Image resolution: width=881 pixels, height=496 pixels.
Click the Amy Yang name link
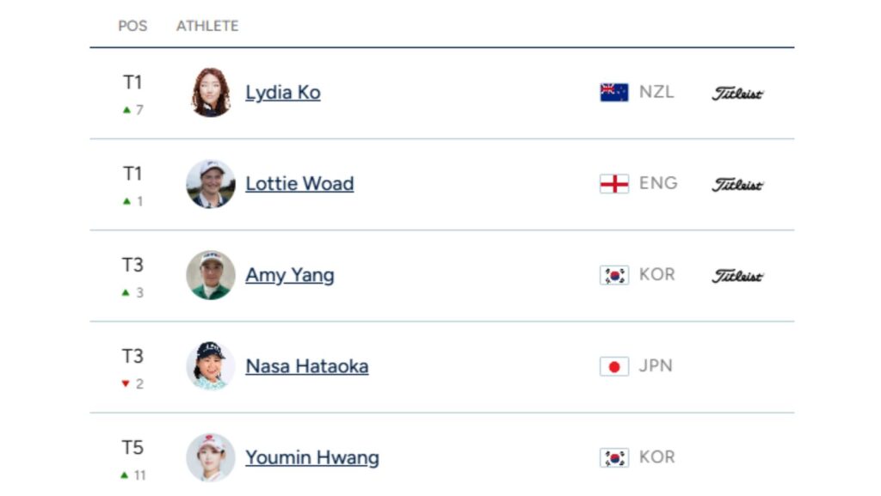point(290,275)
